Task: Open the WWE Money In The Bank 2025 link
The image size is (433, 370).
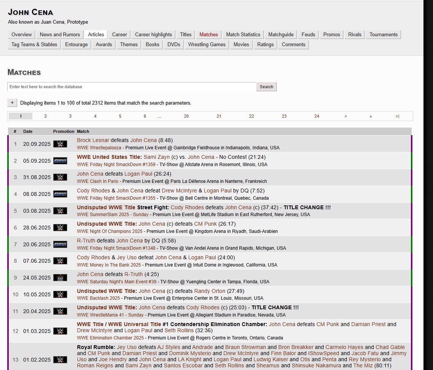Action: tap(109, 265)
